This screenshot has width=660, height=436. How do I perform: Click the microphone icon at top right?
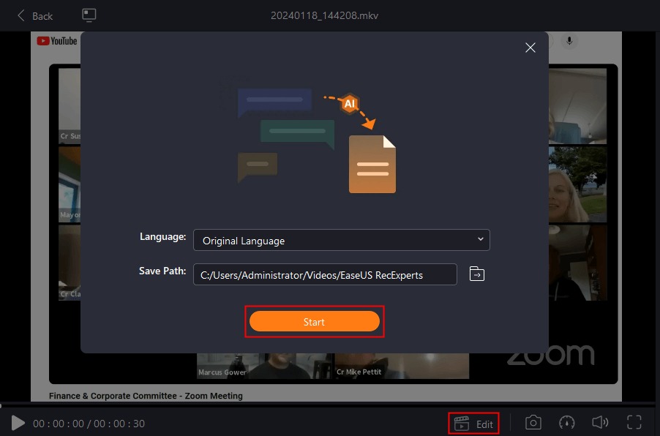point(569,41)
